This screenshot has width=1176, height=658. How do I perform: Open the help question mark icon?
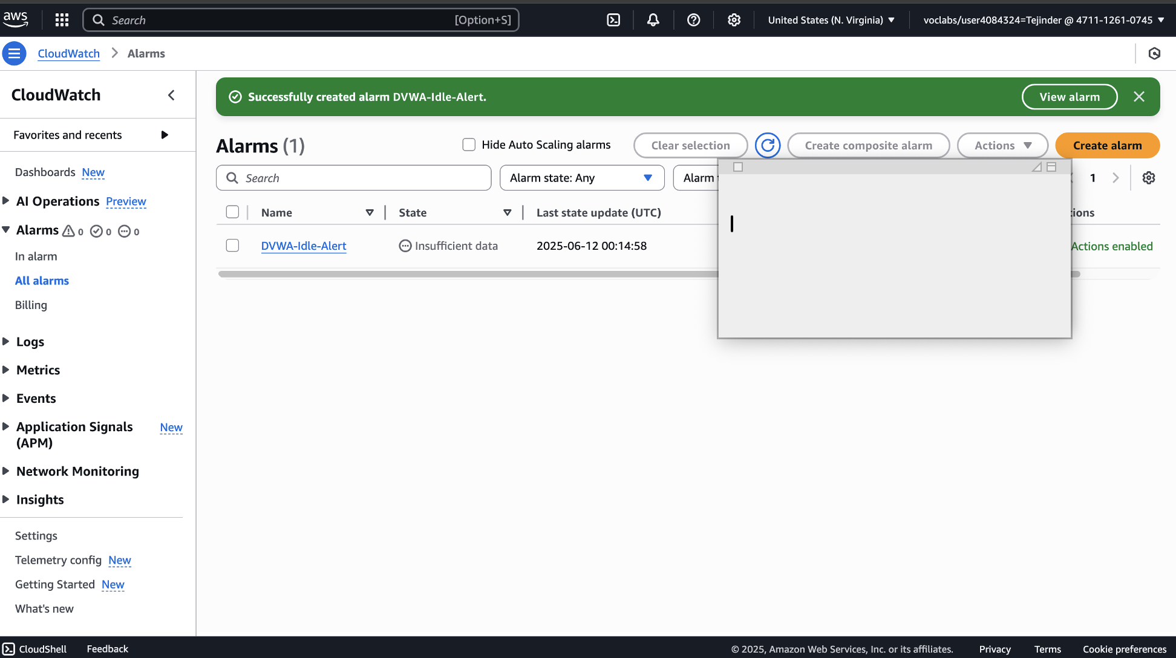[x=694, y=20]
